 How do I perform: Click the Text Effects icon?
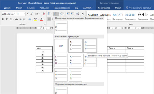tap(30, 19)
